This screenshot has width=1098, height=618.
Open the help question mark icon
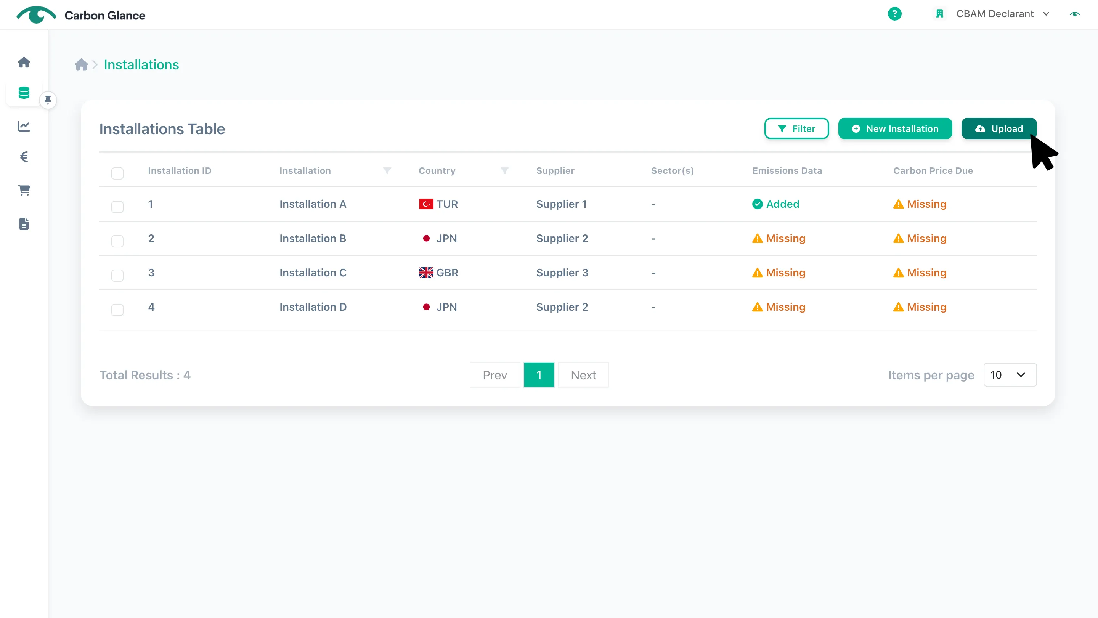pos(894,14)
